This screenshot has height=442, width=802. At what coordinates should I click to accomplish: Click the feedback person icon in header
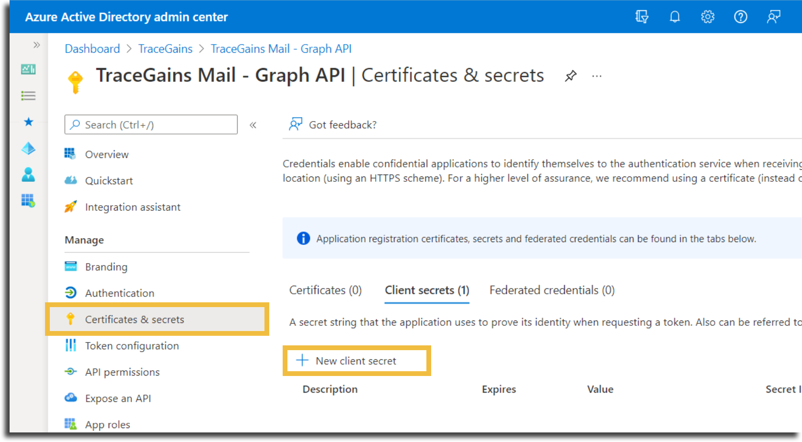pos(774,17)
